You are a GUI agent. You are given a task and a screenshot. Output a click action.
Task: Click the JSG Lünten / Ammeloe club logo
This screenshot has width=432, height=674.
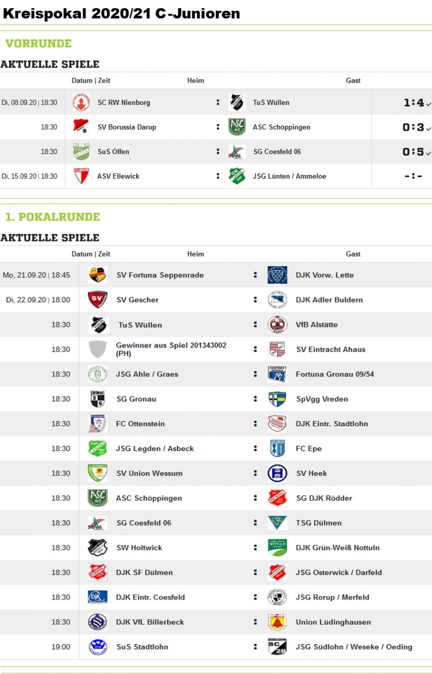click(237, 176)
